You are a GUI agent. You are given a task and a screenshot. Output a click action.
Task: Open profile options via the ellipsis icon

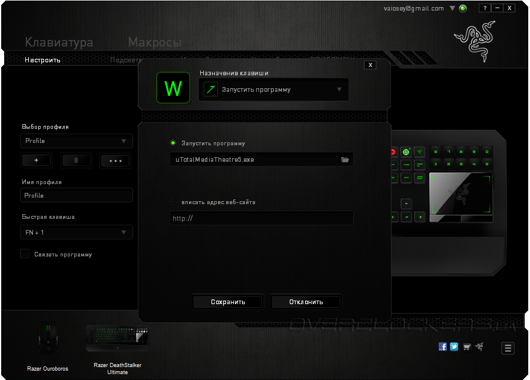(x=115, y=160)
